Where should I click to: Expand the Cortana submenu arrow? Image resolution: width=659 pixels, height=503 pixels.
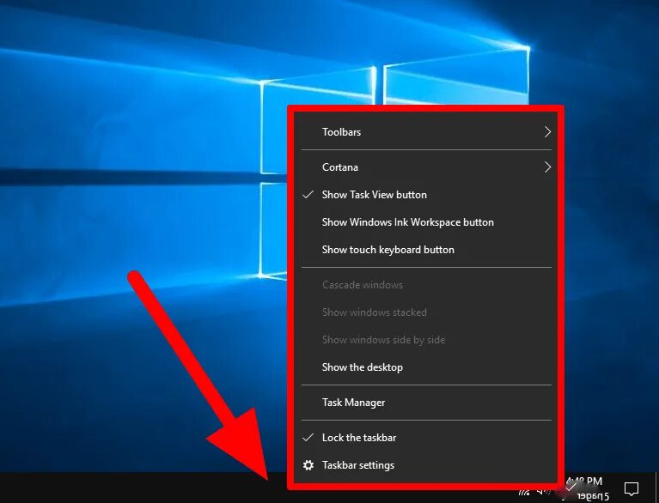(x=547, y=167)
